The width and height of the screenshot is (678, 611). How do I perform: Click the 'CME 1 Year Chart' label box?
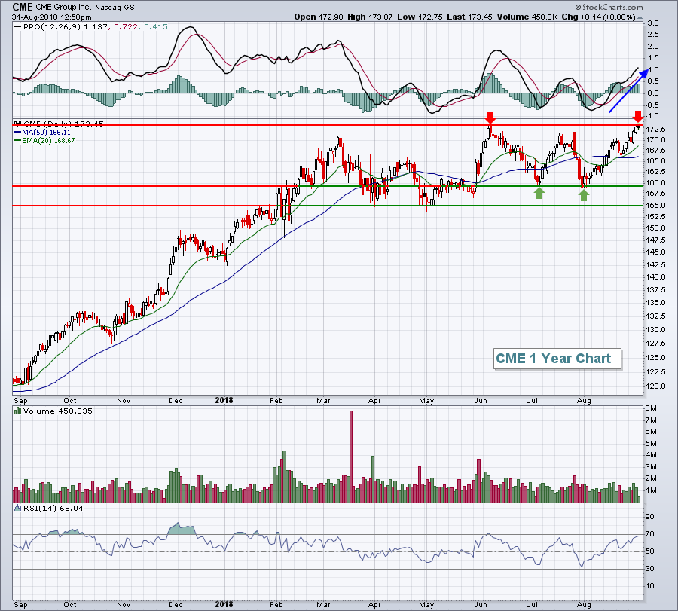tap(557, 359)
